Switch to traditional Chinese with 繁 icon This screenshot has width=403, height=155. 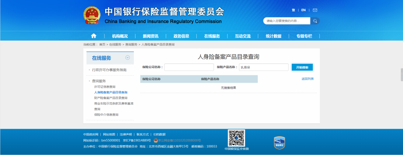[293, 10]
